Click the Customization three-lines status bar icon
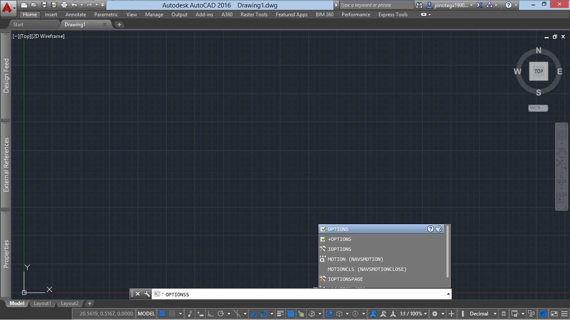This screenshot has width=570, height=320. (564, 314)
